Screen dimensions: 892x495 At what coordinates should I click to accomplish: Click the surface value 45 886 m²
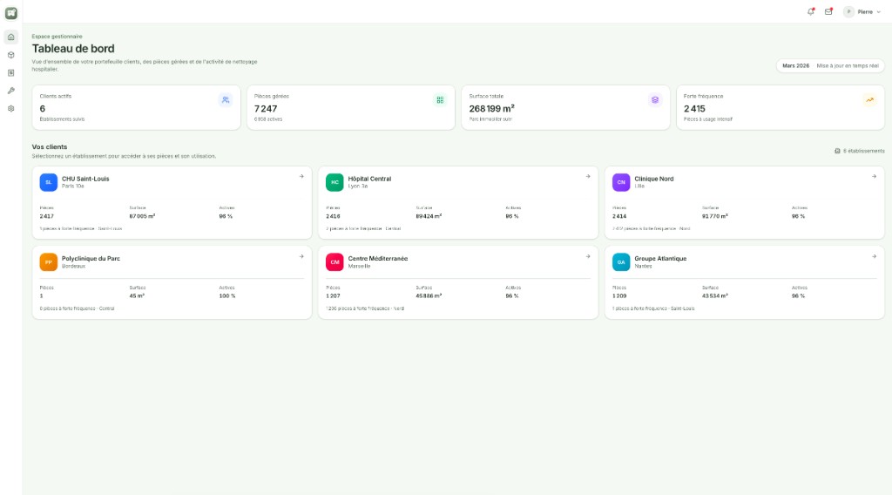(x=429, y=295)
